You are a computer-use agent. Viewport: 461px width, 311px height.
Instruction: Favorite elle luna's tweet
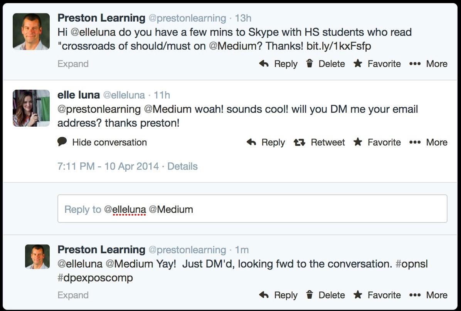click(x=377, y=142)
